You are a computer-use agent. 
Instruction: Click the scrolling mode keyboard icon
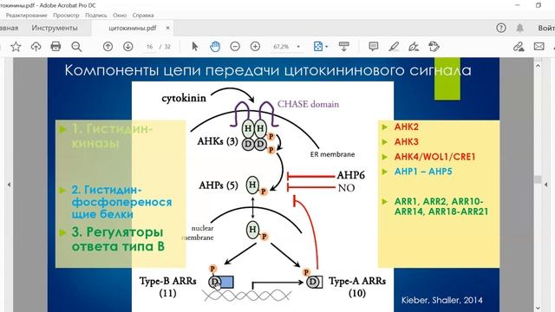click(343, 46)
